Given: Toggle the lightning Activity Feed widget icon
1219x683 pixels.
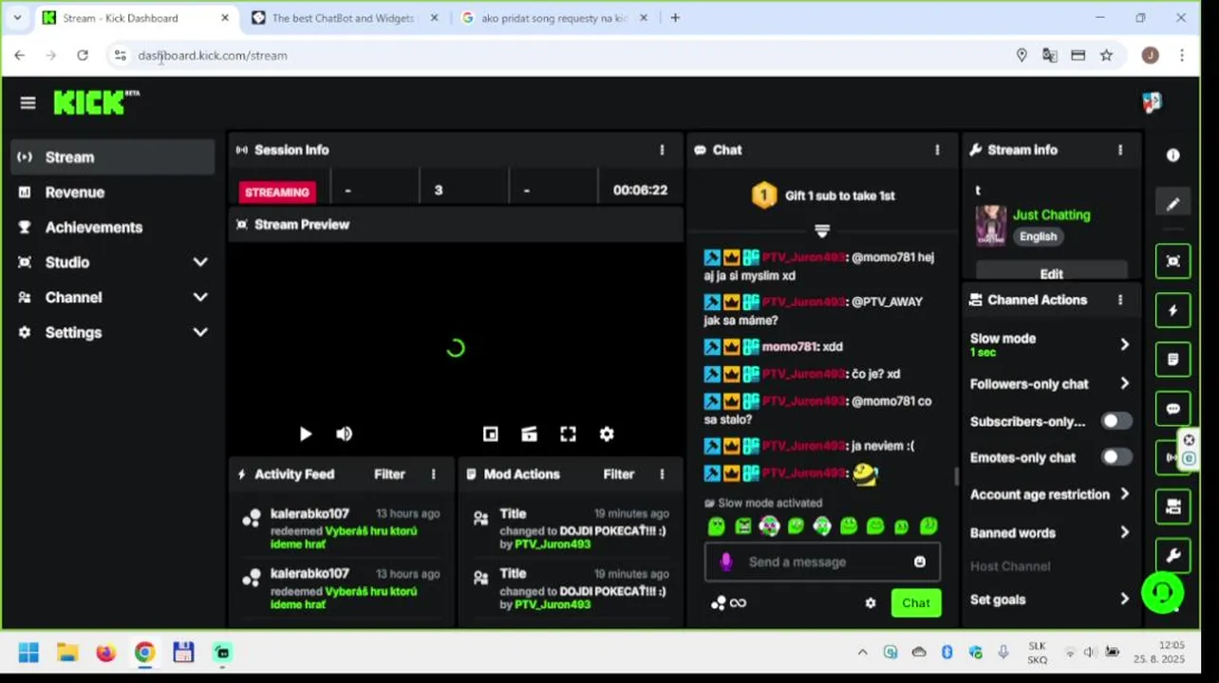Looking at the screenshot, I should click(1173, 310).
